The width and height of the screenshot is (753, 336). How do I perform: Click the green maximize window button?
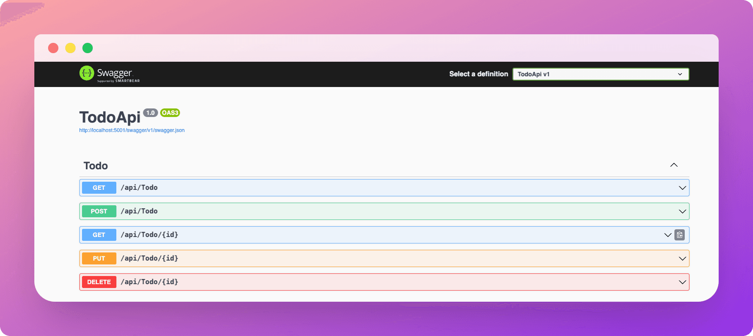click(x=88, y=48)
